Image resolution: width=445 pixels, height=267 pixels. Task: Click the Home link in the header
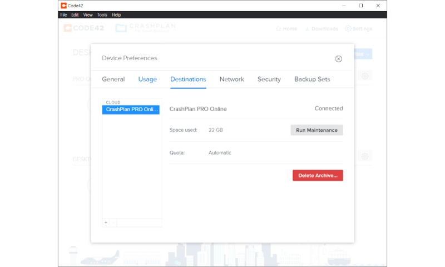click(286, 29)
